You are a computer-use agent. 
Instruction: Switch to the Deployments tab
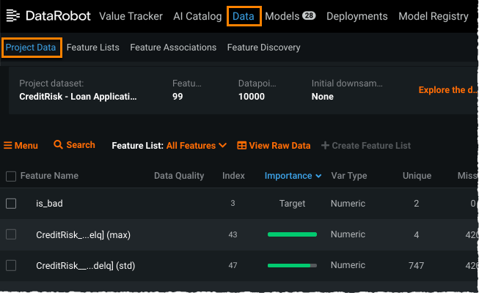point(356,16)
